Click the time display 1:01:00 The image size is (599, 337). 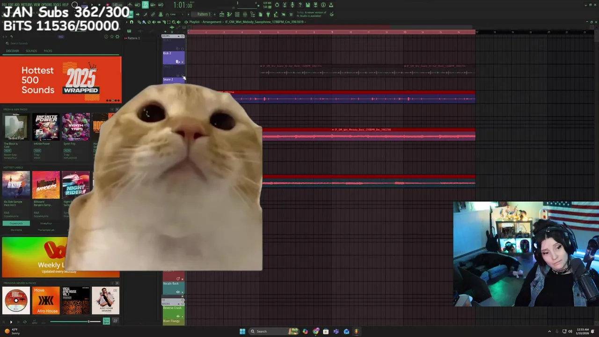183,5
